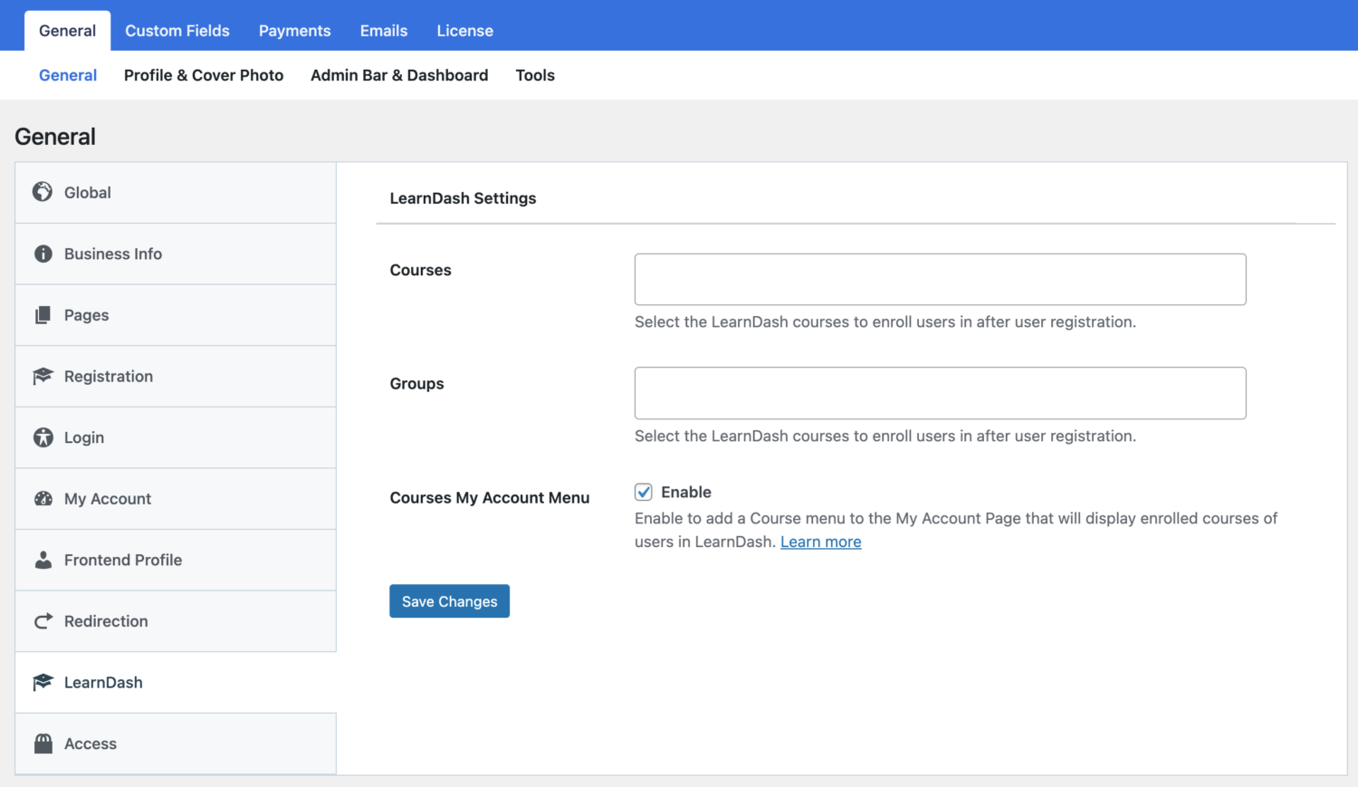Open the Frontend Profile settings section
1358x787 pixels.
tap(176, 561)
